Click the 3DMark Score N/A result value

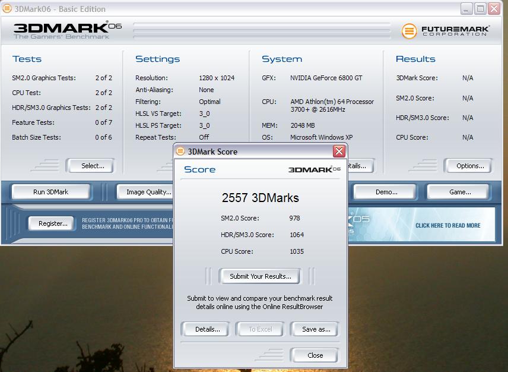(468, 78)
